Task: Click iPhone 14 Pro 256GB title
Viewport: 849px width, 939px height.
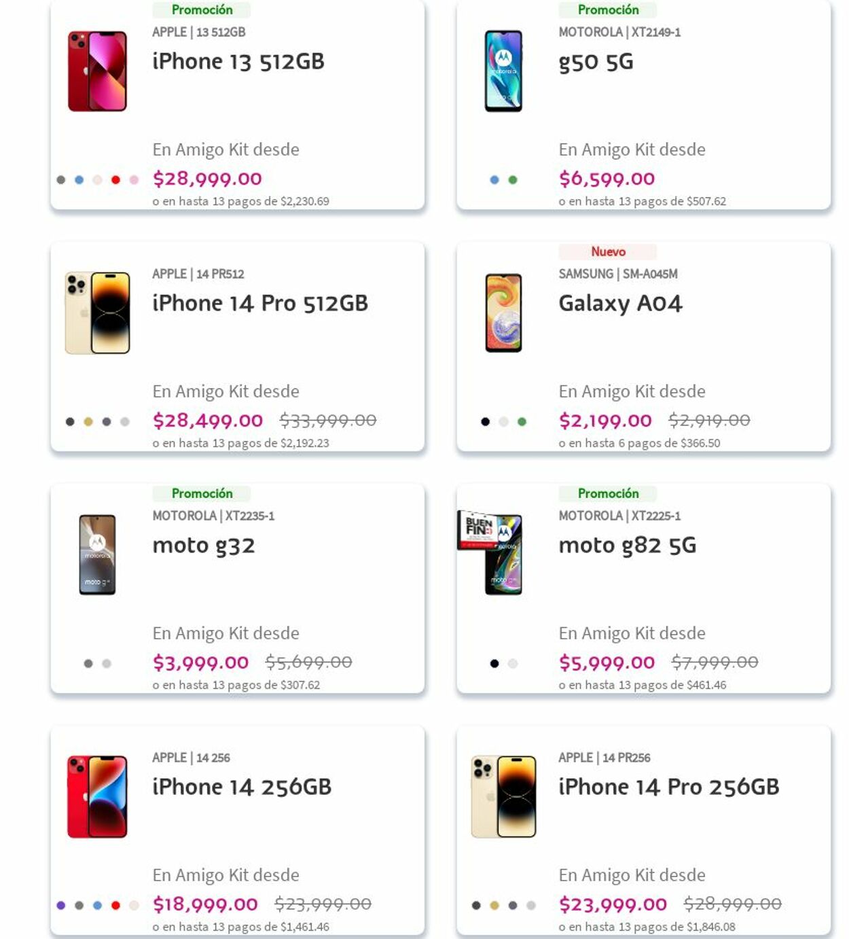Action: [x=669, y=787]
